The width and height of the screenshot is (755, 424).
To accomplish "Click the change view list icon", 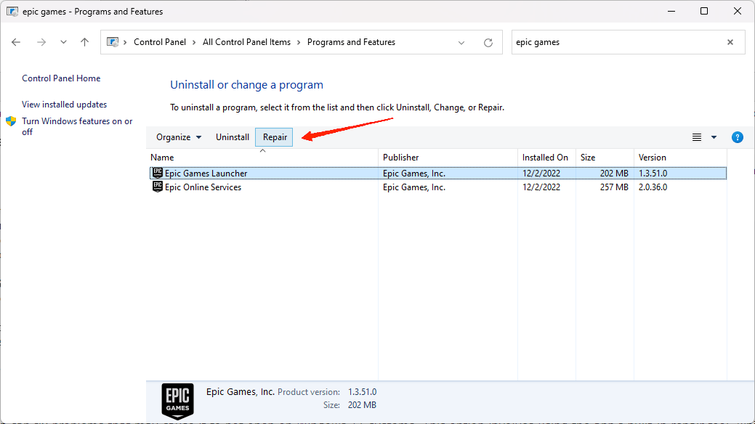I will pyautogui.click(x=696, y=137).
